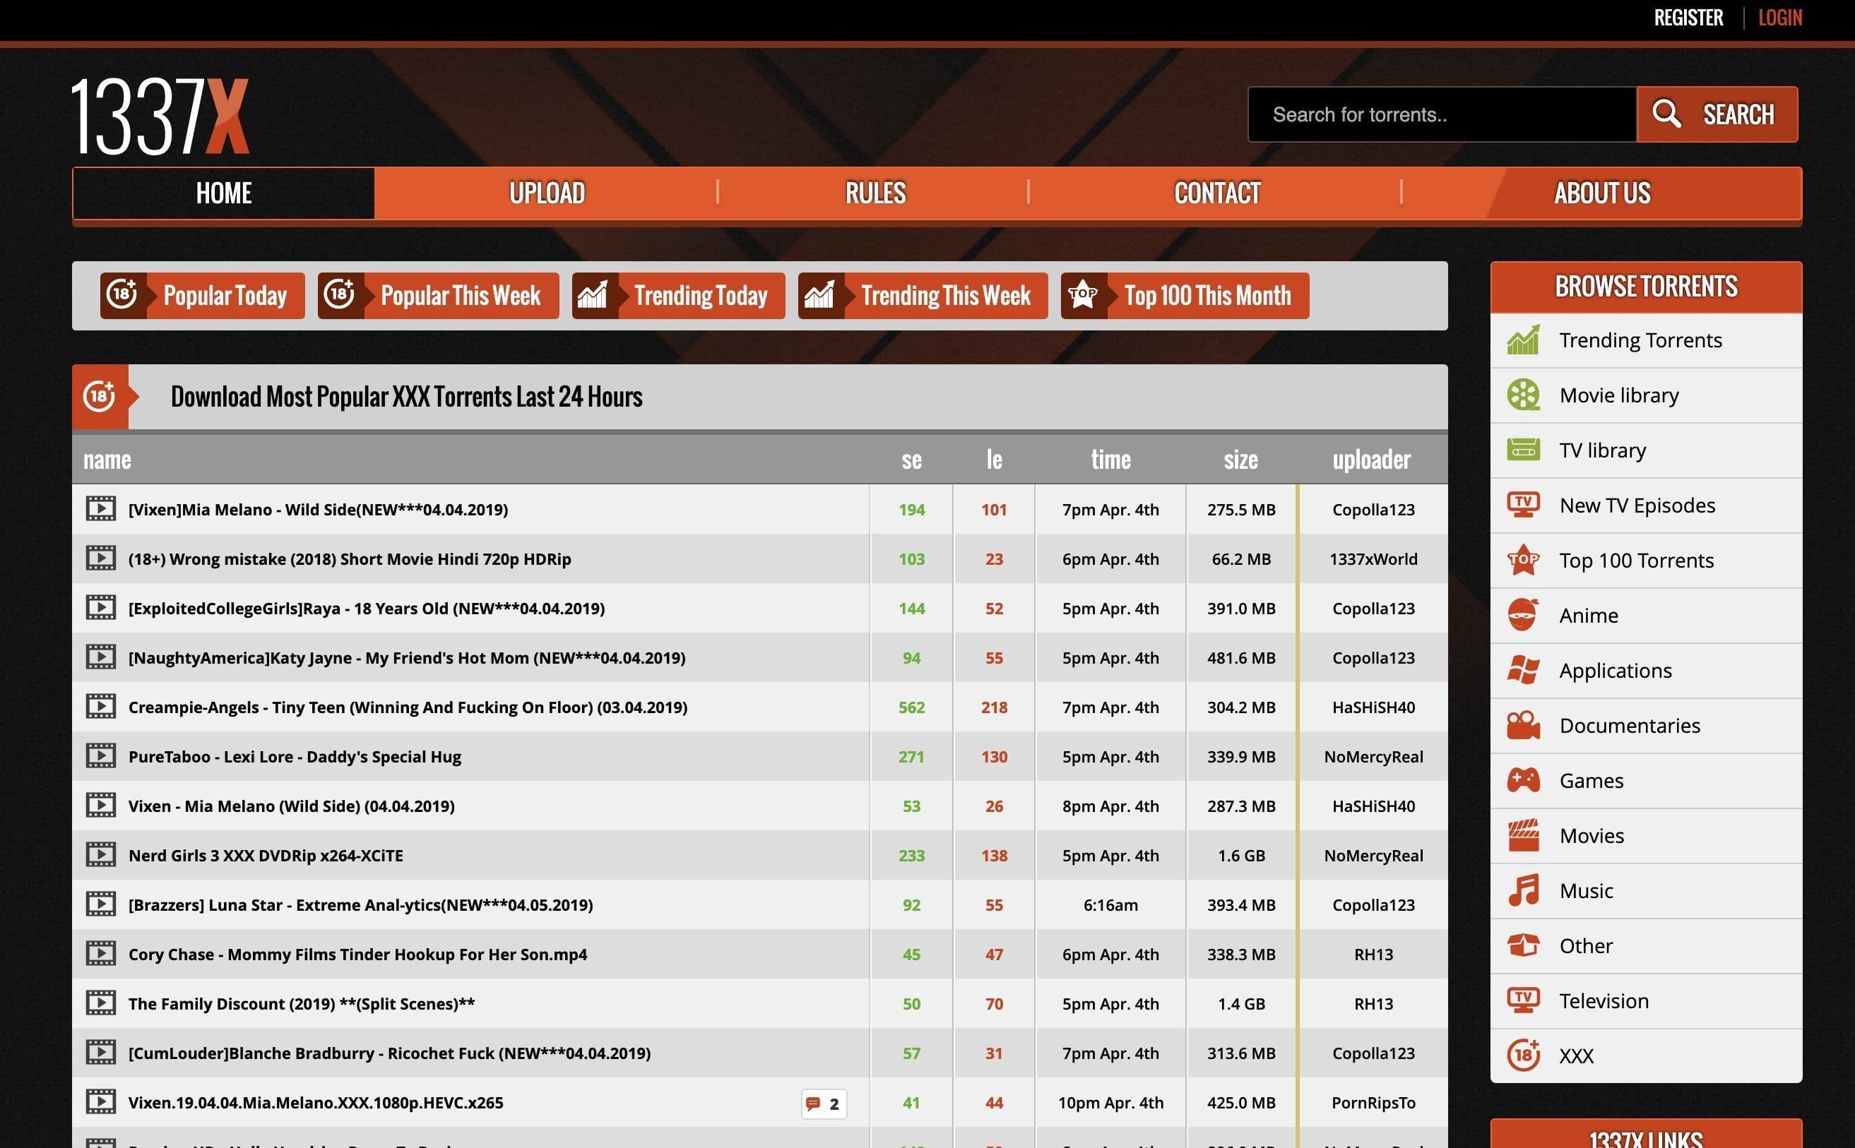Open Vixen - Mia Melano (Wild Side) (04.04.2019) torrent

click(x=292, y=806)
